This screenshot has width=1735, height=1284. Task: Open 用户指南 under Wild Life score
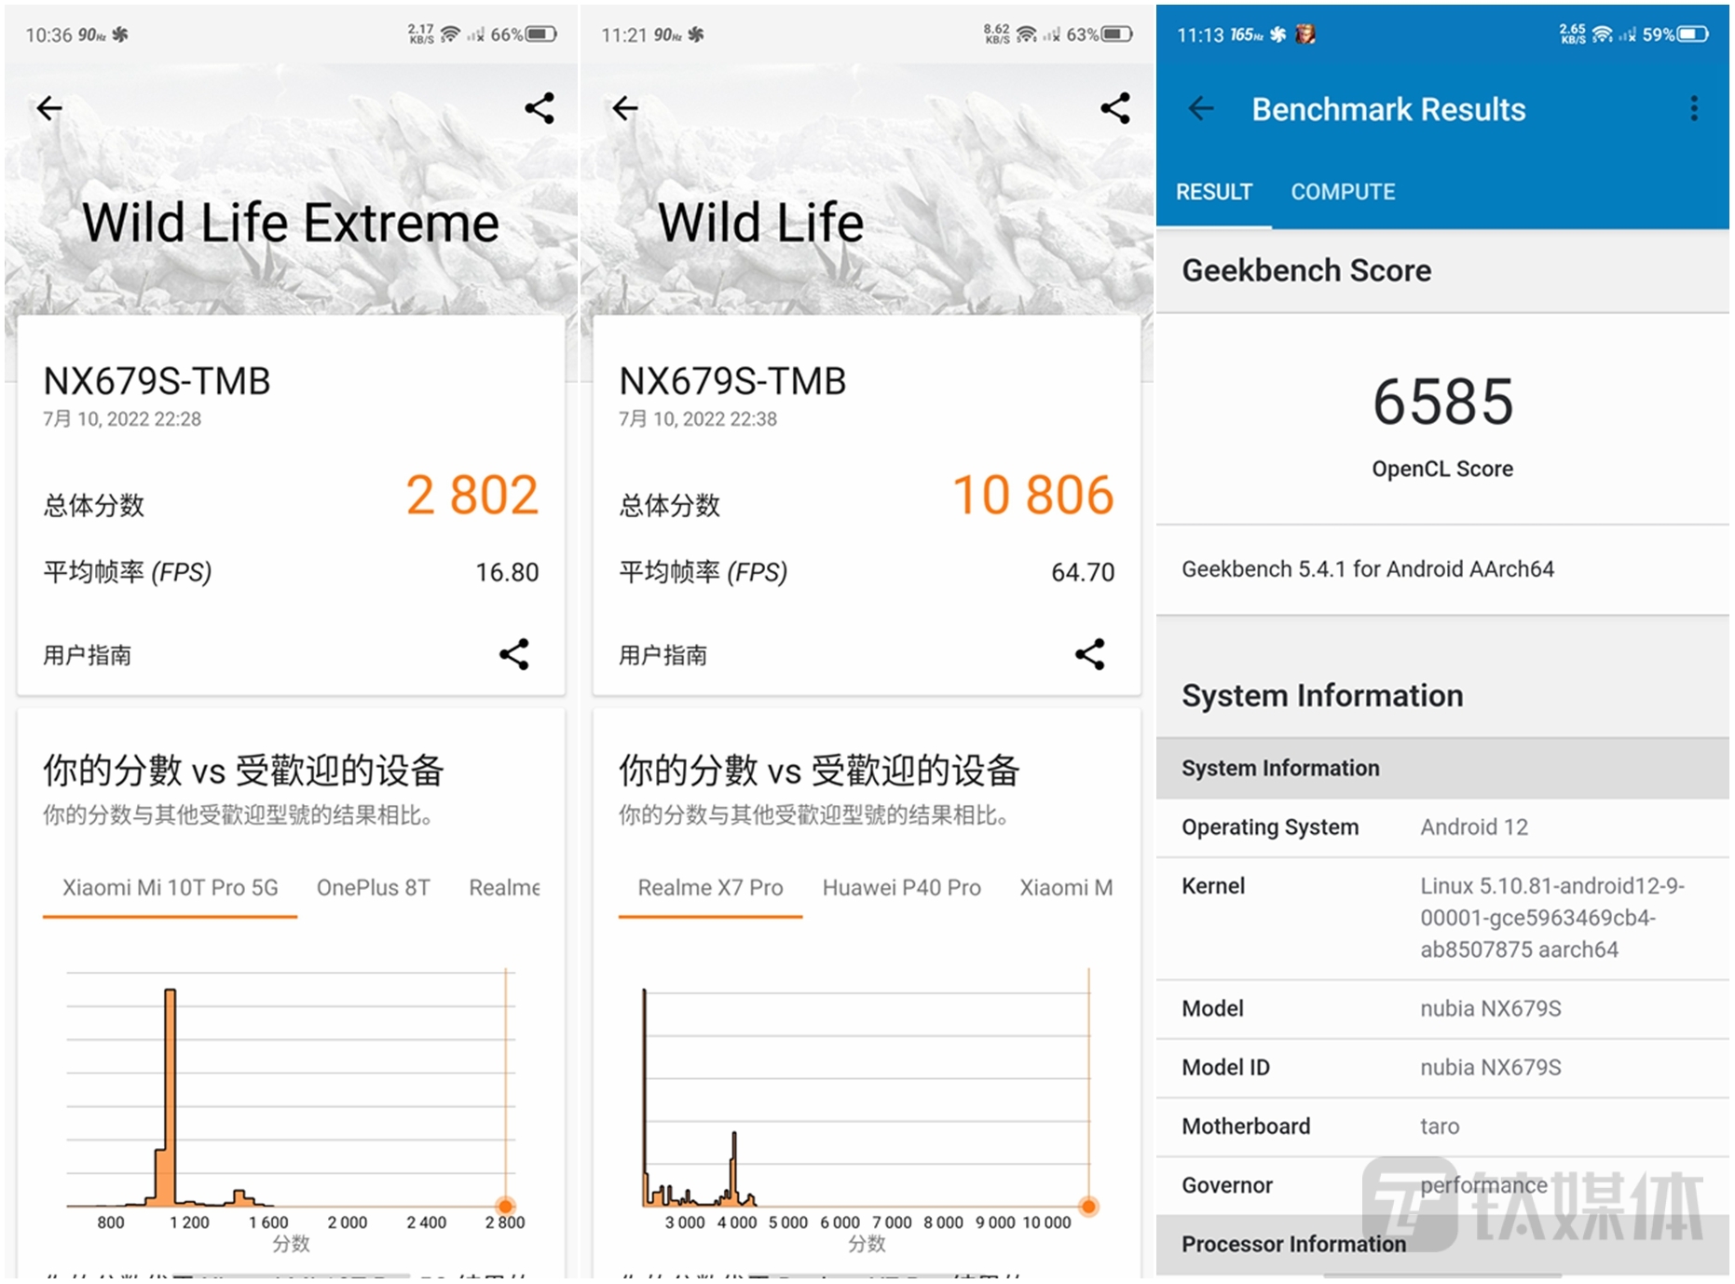[663, 655]
